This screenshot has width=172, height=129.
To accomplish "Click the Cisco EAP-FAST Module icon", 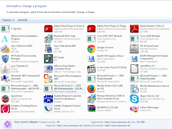I will [91, 39].
